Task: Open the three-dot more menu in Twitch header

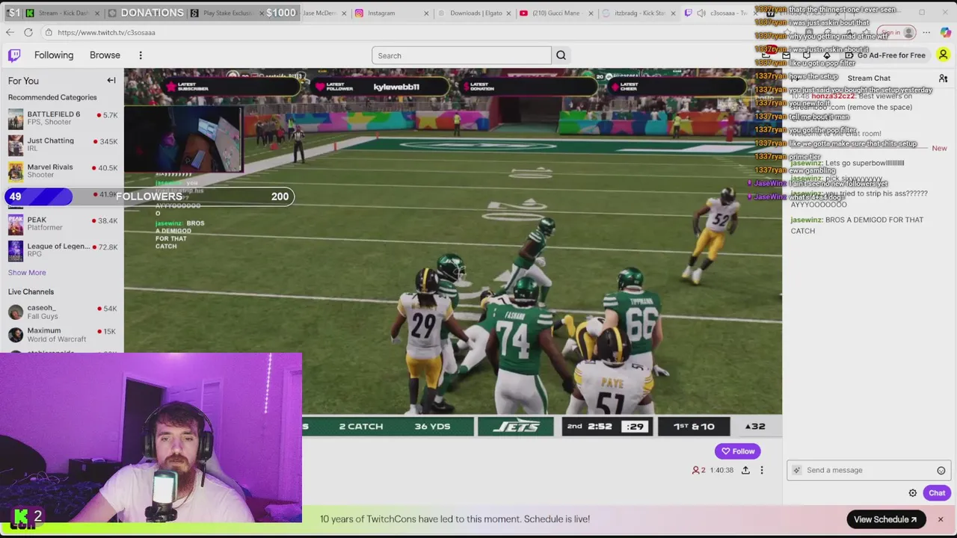Action: pyautogui.click(x=141, y=55)
